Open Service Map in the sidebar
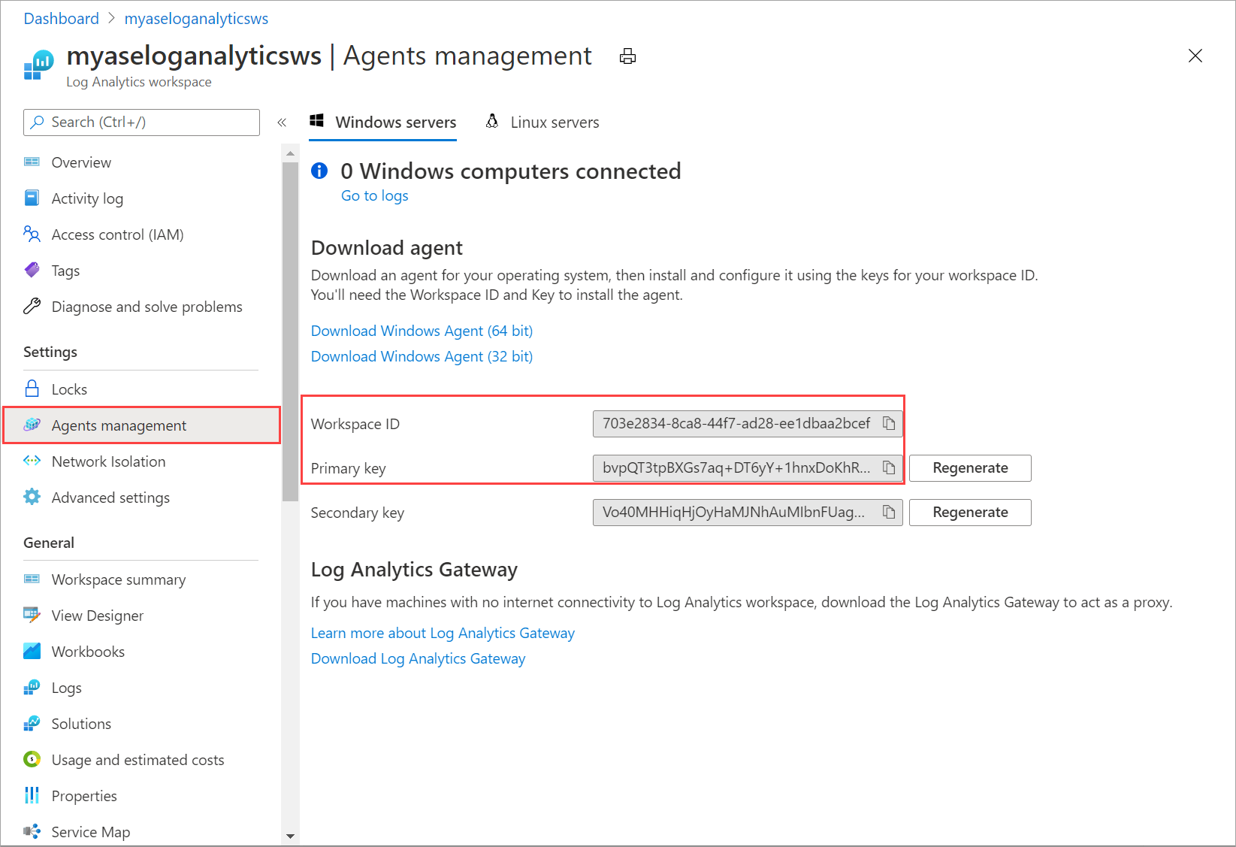Screen dimensions: 1236x847 click(x=90, y=831)
